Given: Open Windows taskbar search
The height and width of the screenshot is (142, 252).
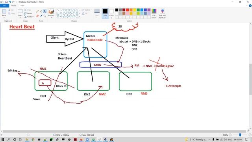Looking at the screenshot, I should tap(9, 139).
